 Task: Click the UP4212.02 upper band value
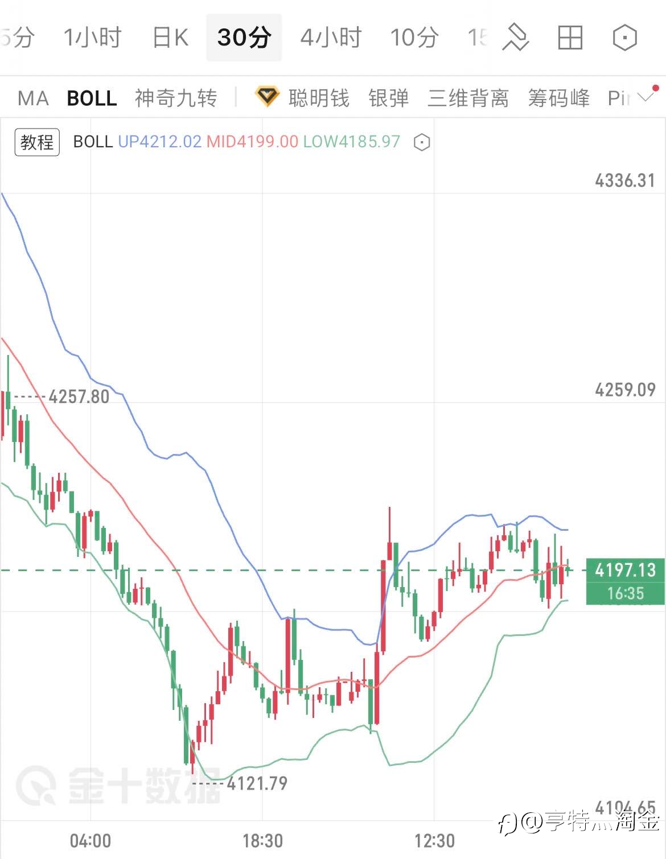160,141
